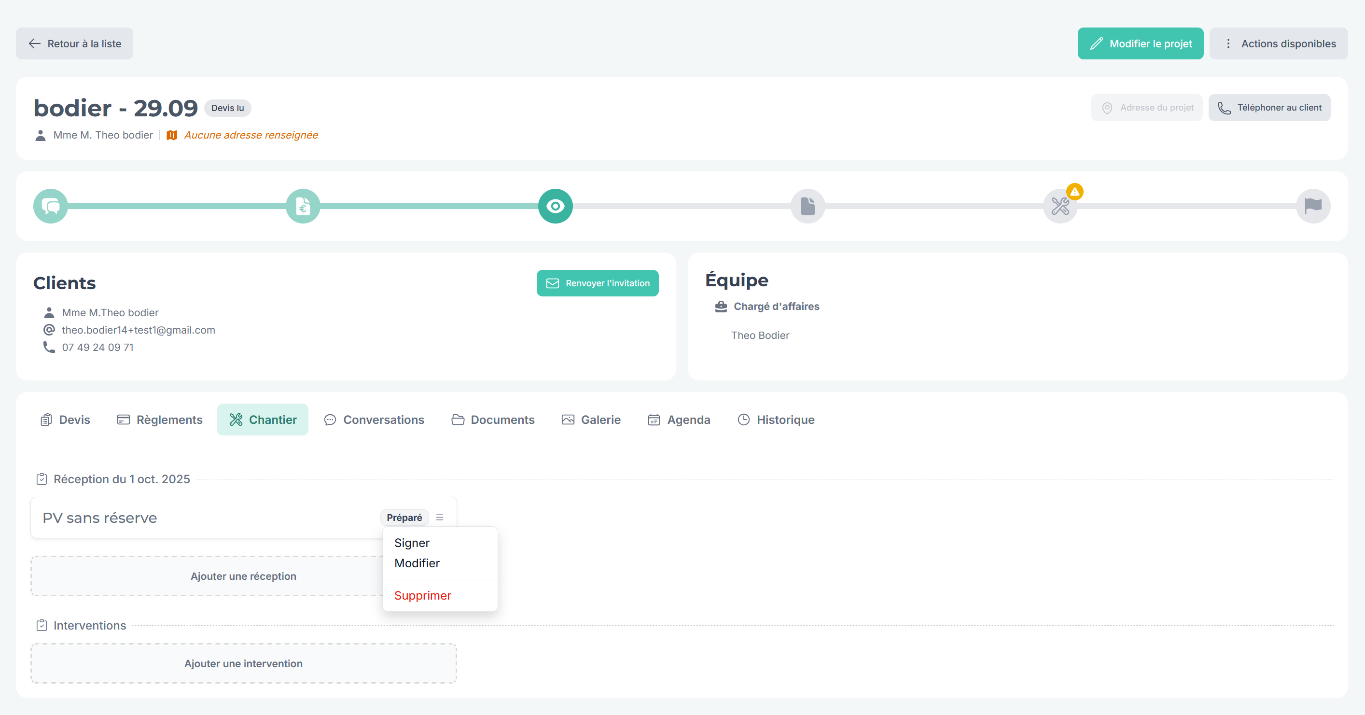Viewport: 1365px width, 715px height.
Task: Click the conversation bubble step in progress tracker
Action: (50, 206)
